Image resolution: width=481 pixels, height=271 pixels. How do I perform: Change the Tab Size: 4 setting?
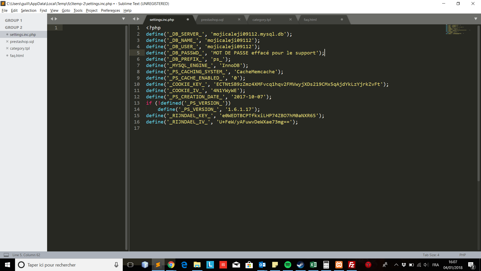431,255
